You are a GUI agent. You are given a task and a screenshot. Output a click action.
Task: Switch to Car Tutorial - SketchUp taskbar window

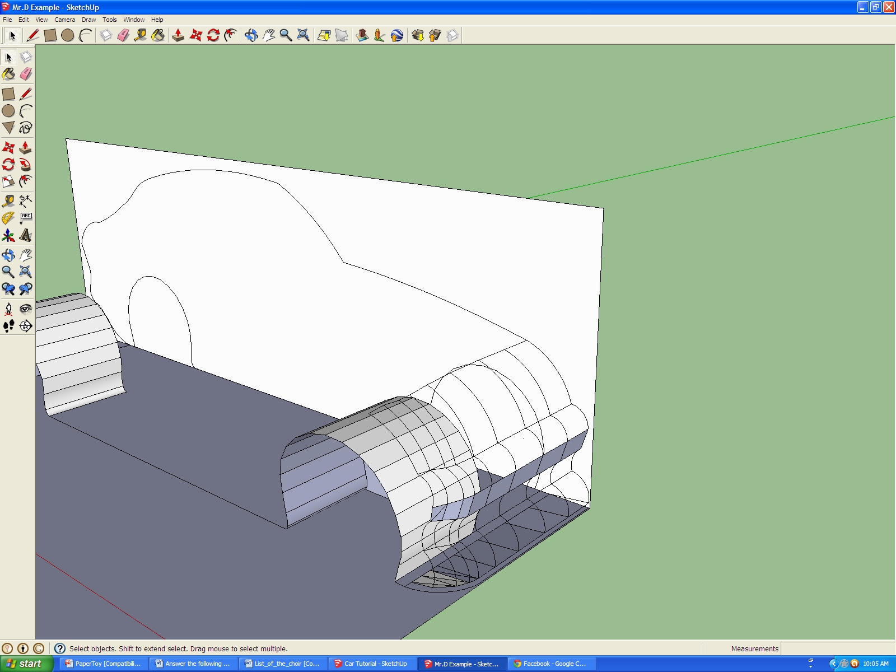pos(372,664)
